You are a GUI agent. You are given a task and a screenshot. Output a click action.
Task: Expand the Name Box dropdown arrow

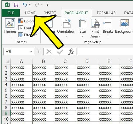click(31, 51)
